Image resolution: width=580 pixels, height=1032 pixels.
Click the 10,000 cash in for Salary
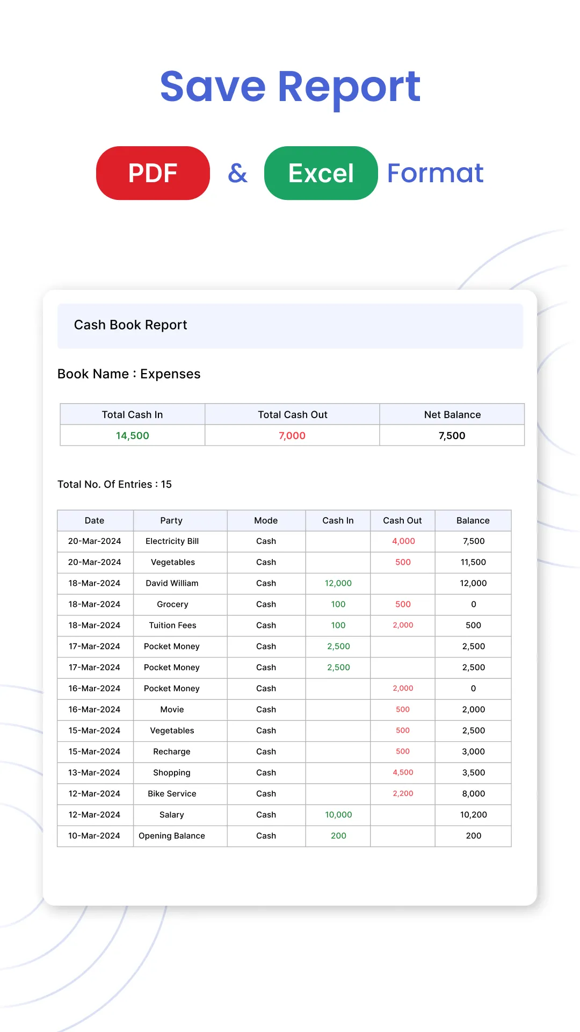(x=338, y=815)
